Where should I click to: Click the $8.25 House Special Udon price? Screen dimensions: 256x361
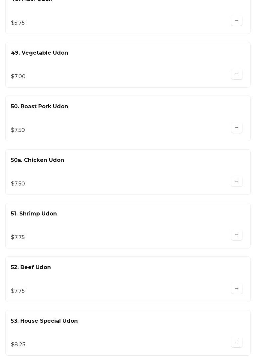pyautogui.click(x=18, y=345)
